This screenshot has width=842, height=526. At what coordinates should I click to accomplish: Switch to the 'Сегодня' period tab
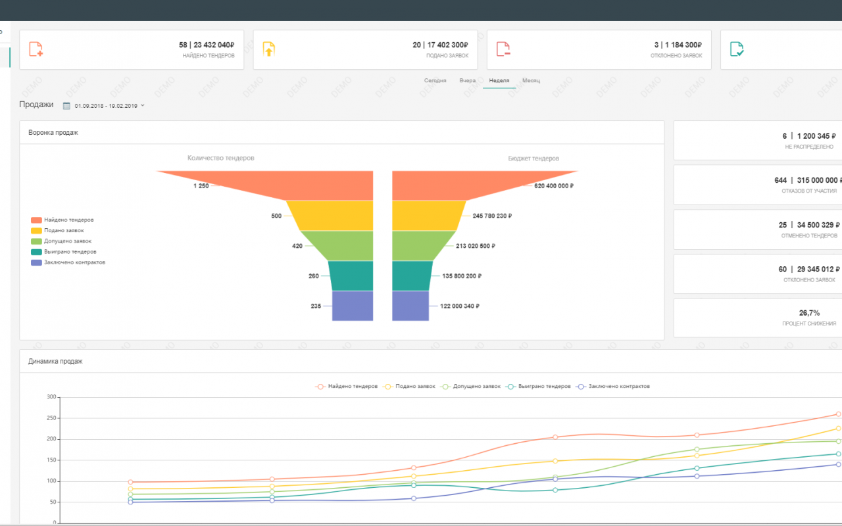435,80
